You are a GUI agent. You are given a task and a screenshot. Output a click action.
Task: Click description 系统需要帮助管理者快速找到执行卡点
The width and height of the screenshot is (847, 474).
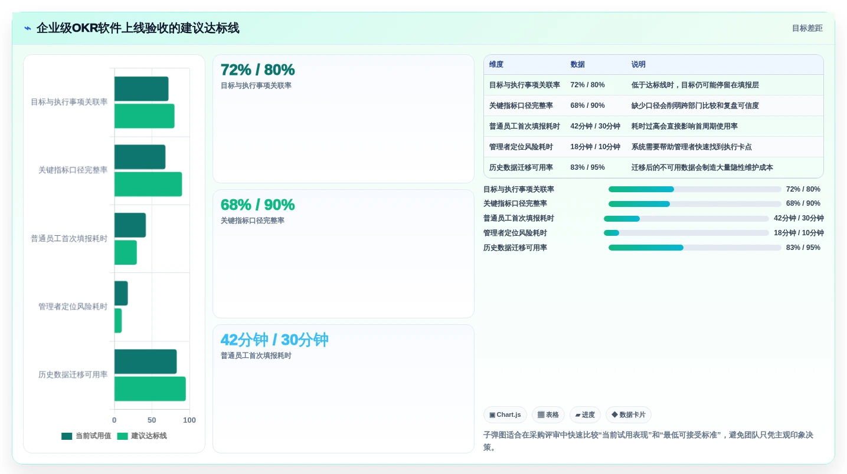tap(692, 147)
